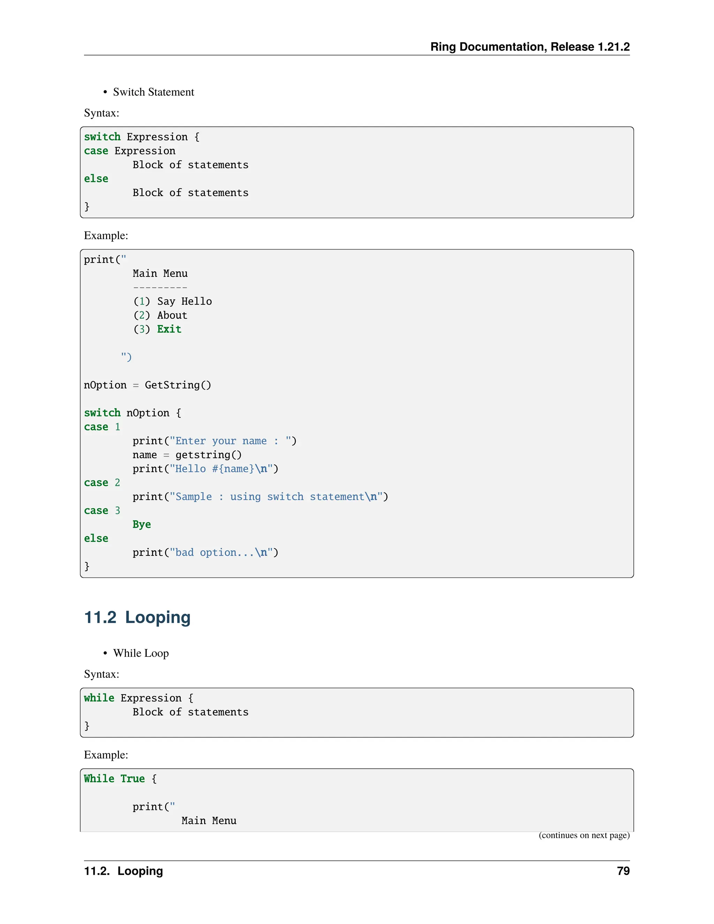714x924 pixels.
Task: Click the Ring Documentation header title
Action: click(x=530, y=46)
